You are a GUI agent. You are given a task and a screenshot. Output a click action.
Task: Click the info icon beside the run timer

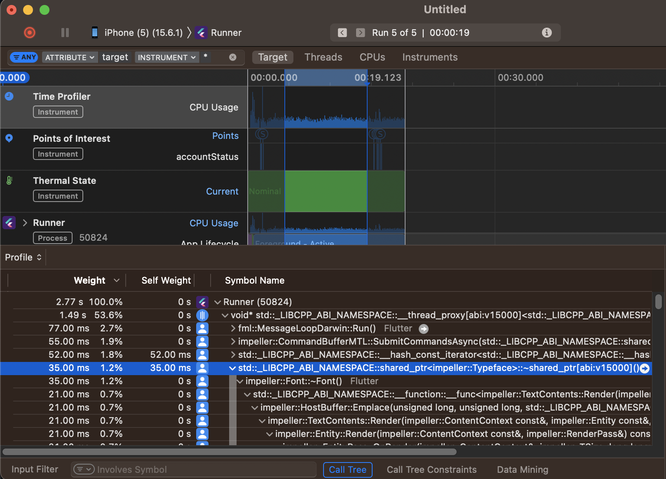point(547,33)
